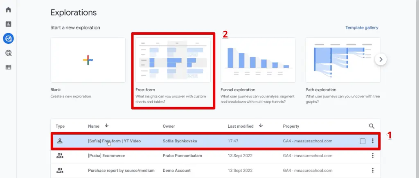Open the [Praba] Ecommerce exploration
This screenshot has height=178, width=419.
(x=106, y=155)
